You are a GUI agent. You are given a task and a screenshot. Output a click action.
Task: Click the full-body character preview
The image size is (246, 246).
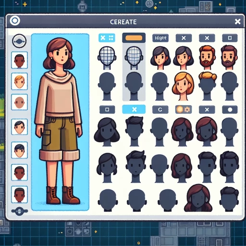coord(60,122)
